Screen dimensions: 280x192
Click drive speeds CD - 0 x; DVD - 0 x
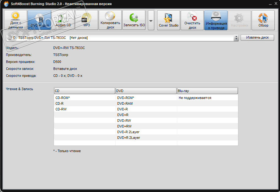68,76
